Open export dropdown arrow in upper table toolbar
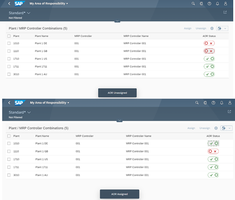The width and height of the screenshot is (235, 200). pyautogui.click(x=225, y=28)
